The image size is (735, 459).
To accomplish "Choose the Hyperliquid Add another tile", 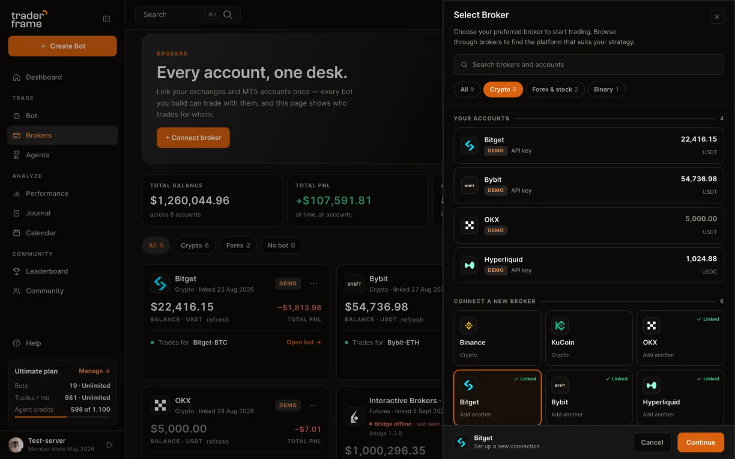I will pyautogui.click(x=680, y=398).
